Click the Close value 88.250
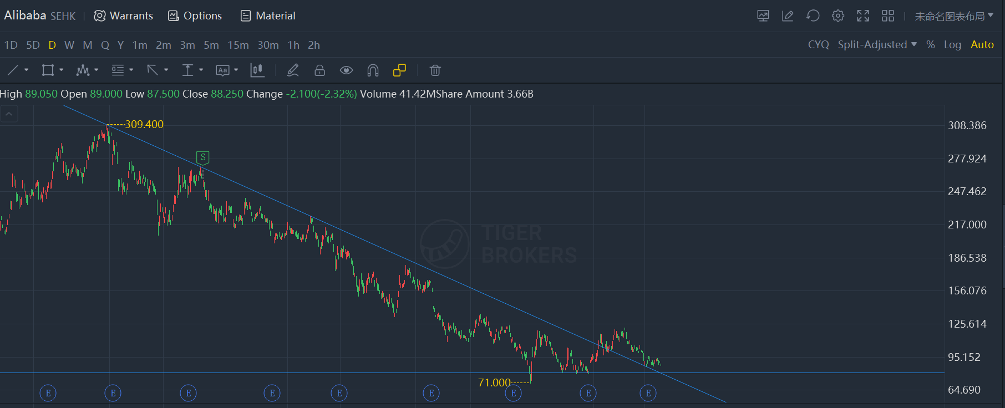Image resolution: width=1005 pixels, height=408 pixels. 227,94
